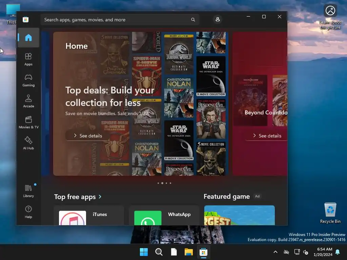Open Help in the sidebar
Viewport: 347px width, 260px height.
pos(28,212)
